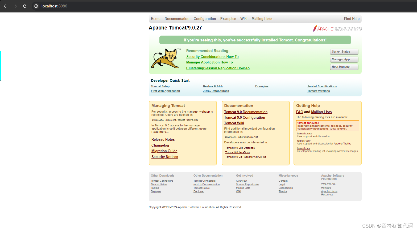Open Clustering/Session Replication How-To link
The image size is (417, 231).
click(x=218, y=68)
